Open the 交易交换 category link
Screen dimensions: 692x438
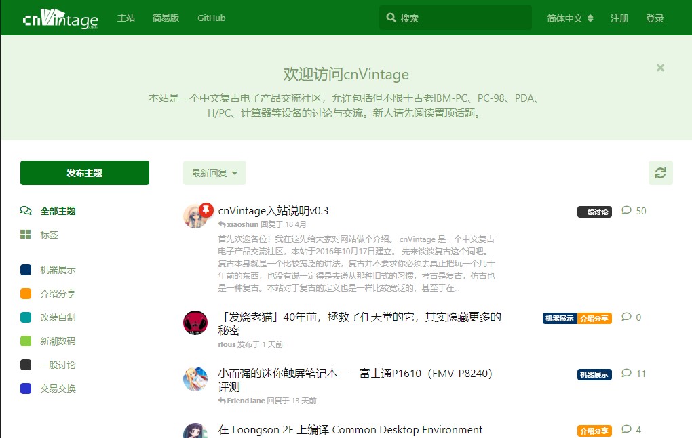point(48,389)
